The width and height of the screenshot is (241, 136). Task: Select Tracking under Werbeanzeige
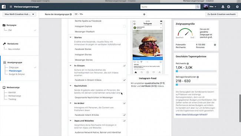[12, 99]
